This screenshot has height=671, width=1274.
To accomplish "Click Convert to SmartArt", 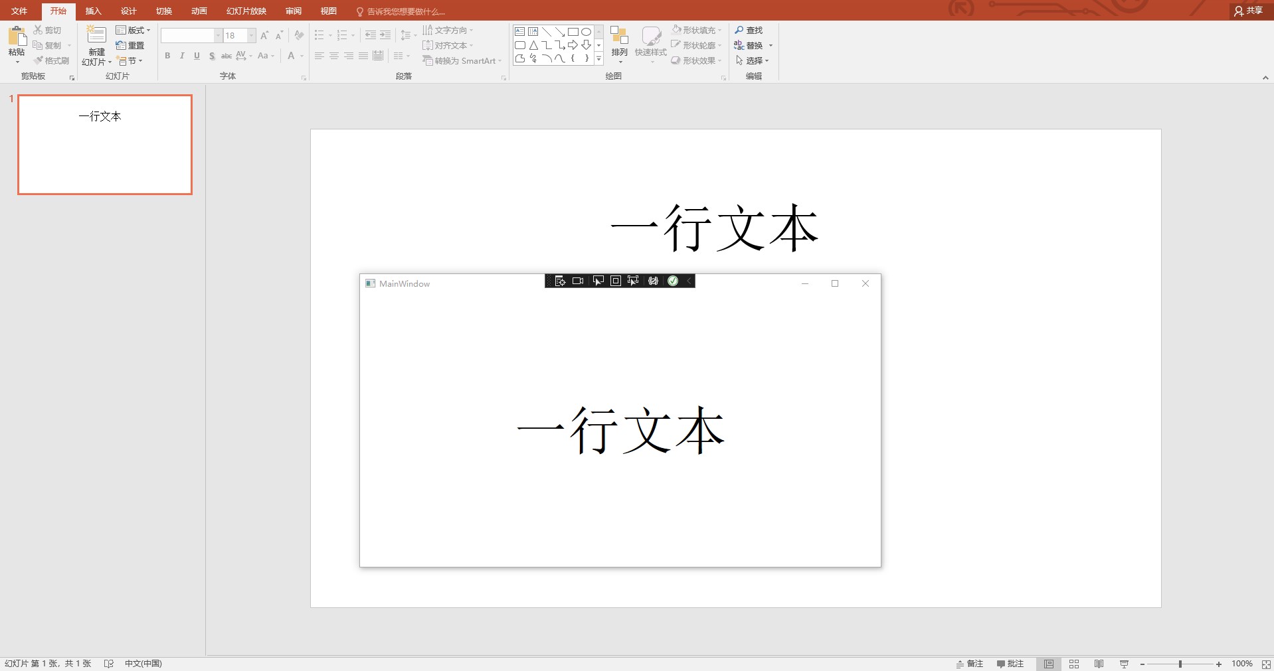I will (x=461, y=60).
